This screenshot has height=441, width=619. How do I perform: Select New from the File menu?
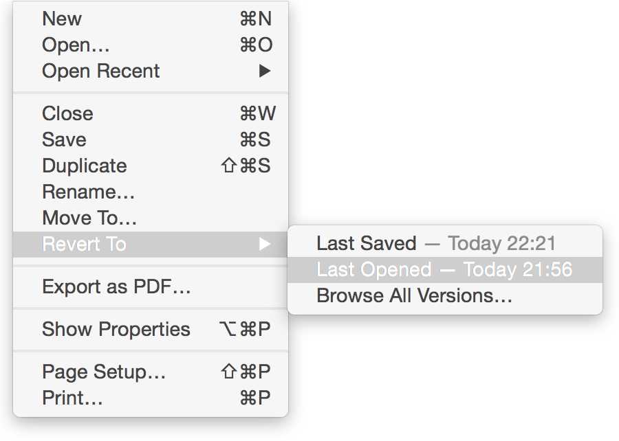(151, 19)
